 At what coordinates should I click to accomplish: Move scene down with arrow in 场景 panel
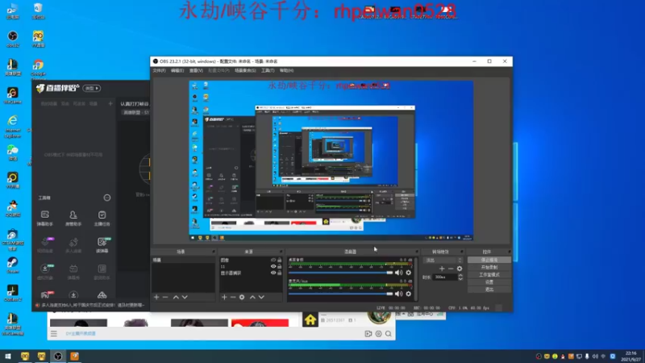point(185,297)
